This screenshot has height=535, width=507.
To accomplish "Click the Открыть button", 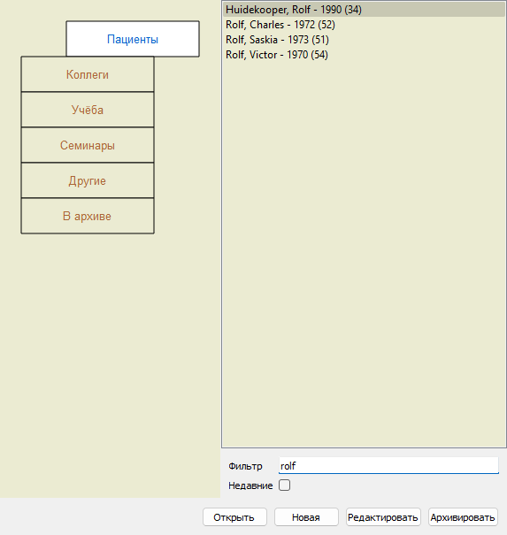I will tap(234, 517).
